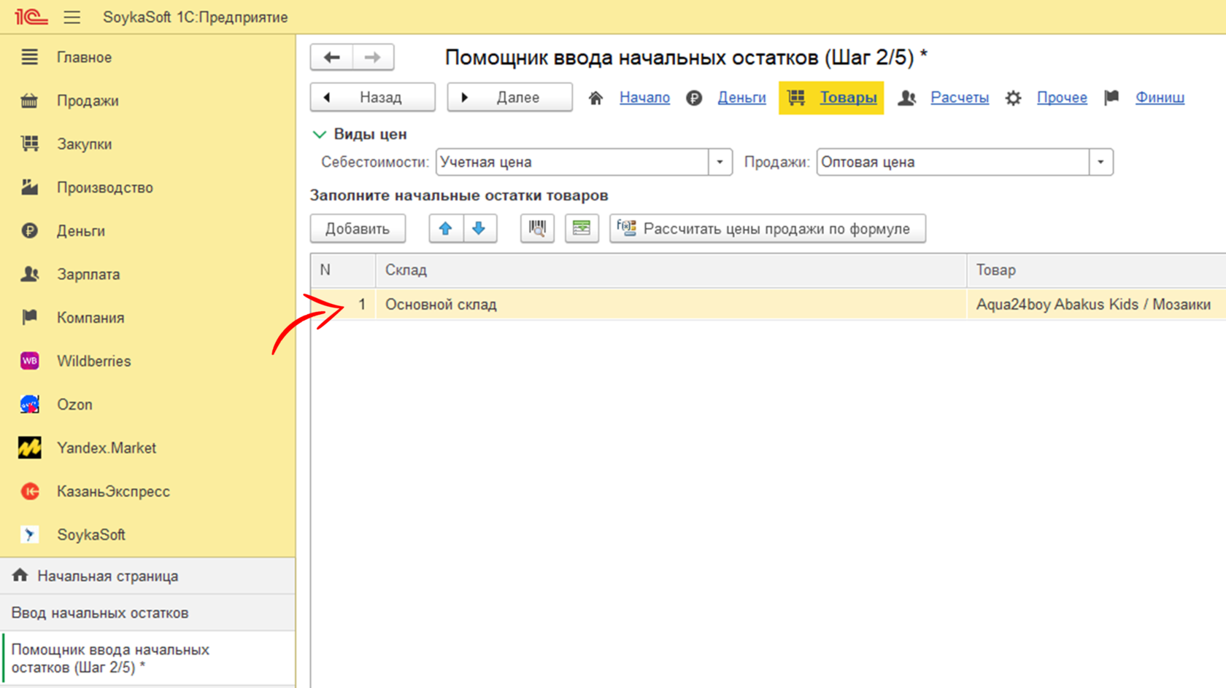Click the green table fill icon
The image size is (1226, 688).
(582, 229)
